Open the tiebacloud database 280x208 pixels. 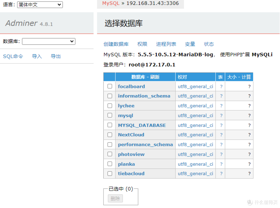pos(131,173)
